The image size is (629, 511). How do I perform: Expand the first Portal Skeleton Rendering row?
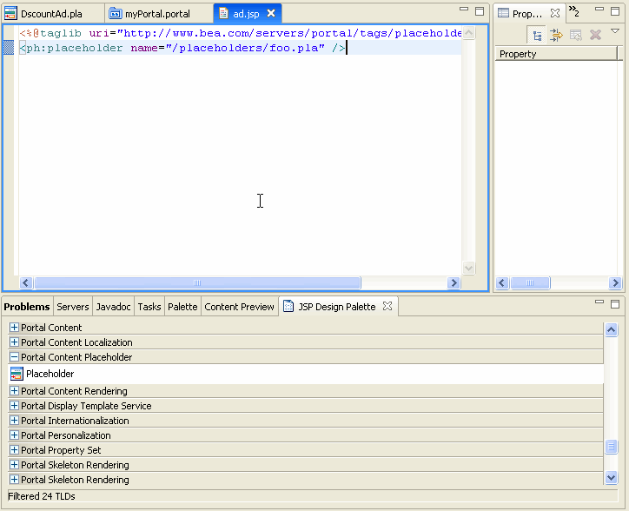coord(14,465)
